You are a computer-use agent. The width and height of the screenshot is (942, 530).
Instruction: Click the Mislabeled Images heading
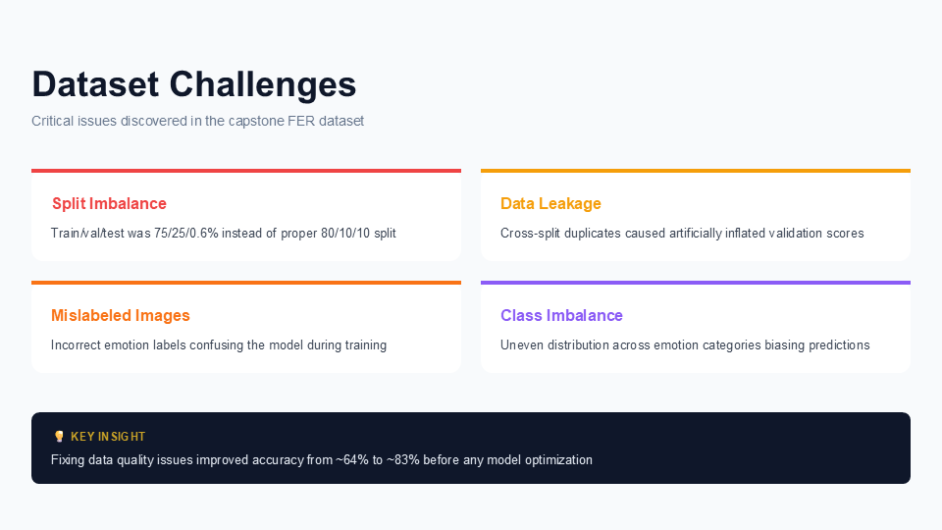pos(120,315)
